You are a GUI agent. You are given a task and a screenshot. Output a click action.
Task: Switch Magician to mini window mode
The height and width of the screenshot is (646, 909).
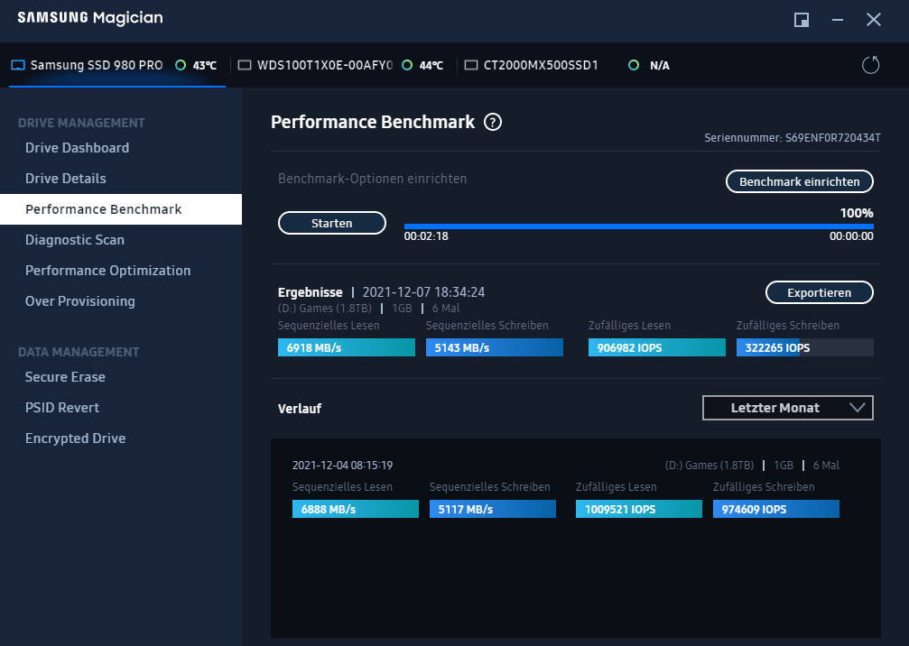click(802, 20)
